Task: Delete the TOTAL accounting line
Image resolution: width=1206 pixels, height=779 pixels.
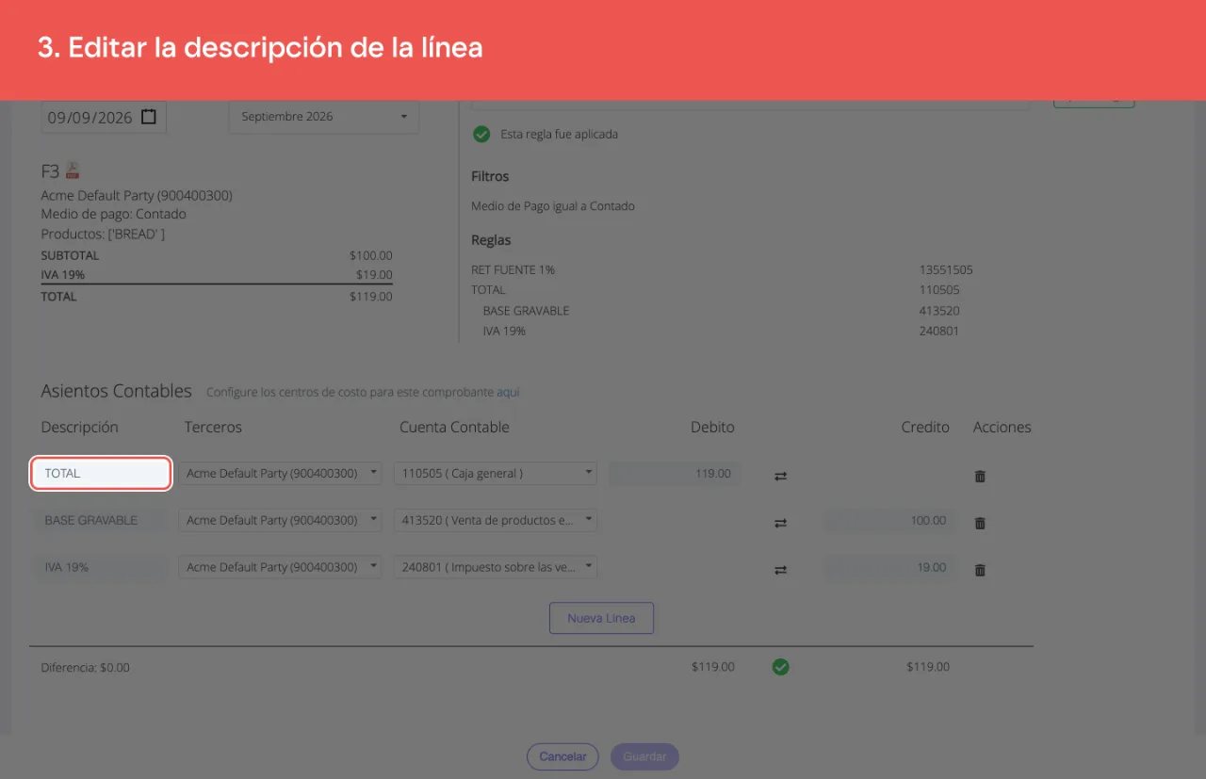Action: click(x=980, y=476)
